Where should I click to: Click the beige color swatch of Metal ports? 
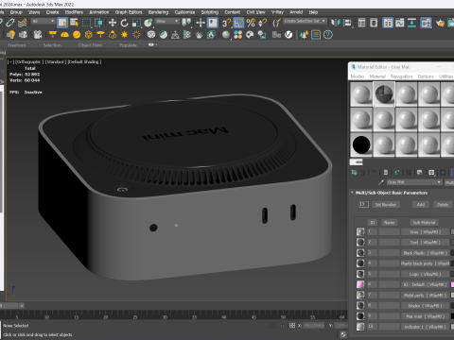(452, 296)
